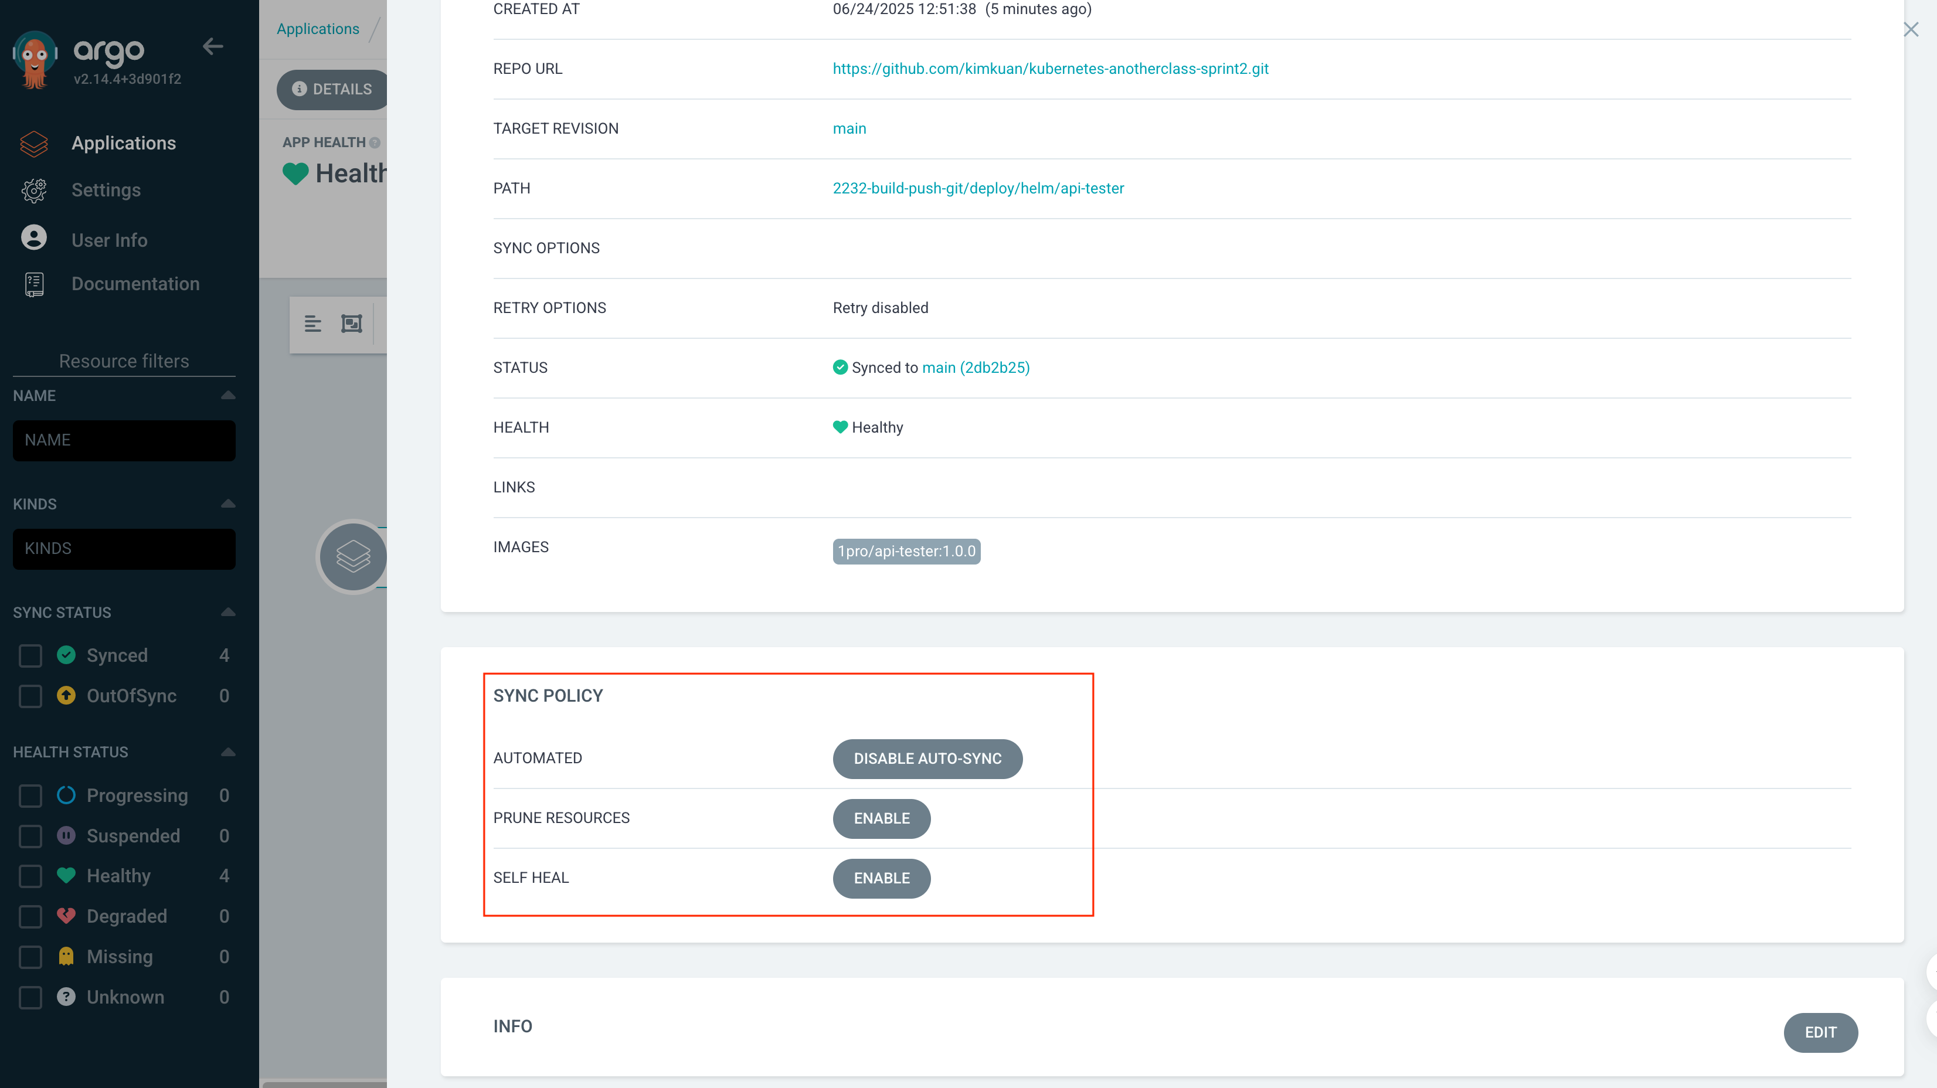Collapse the NAME filter section

228,396
